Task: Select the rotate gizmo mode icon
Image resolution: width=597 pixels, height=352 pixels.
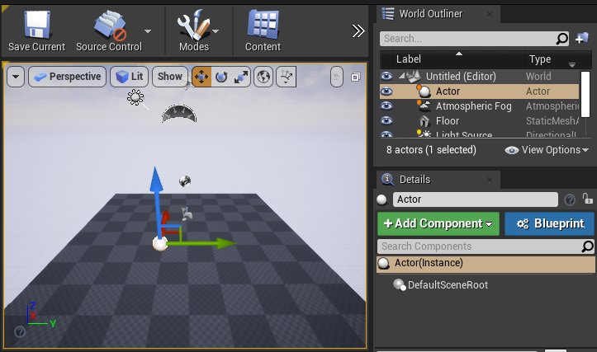Action: click(x=221, y=77)
